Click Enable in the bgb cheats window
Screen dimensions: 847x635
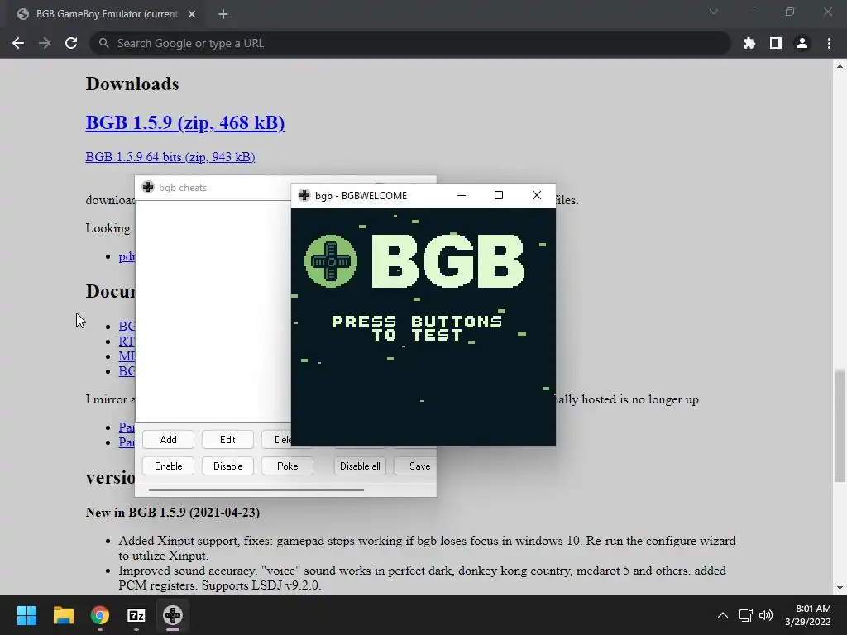[x=168, y=466]
